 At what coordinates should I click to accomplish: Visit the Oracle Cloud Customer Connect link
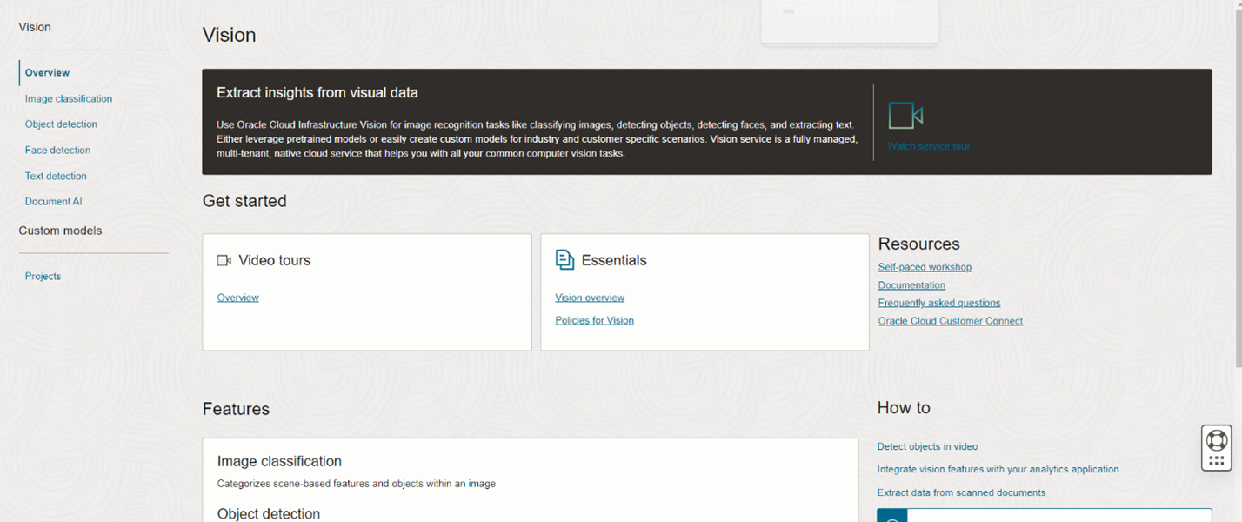coord(950,321)
